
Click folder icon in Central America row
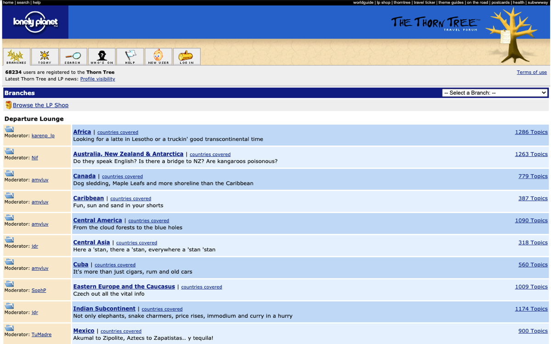point(9,217)
